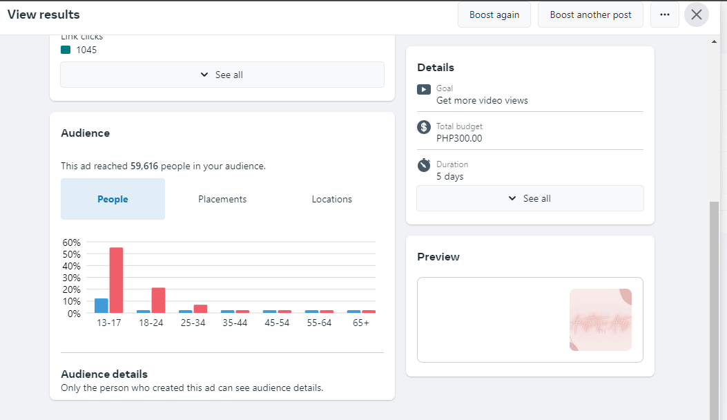Click the red 13-17 age bar

click(117, 280)
